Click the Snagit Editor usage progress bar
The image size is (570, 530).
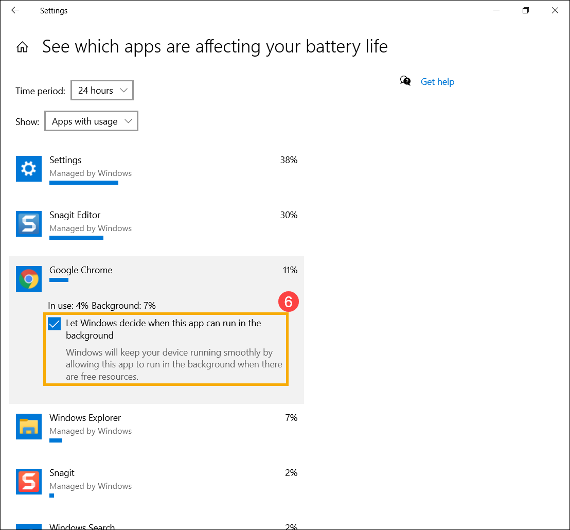(x=76, y=238)
